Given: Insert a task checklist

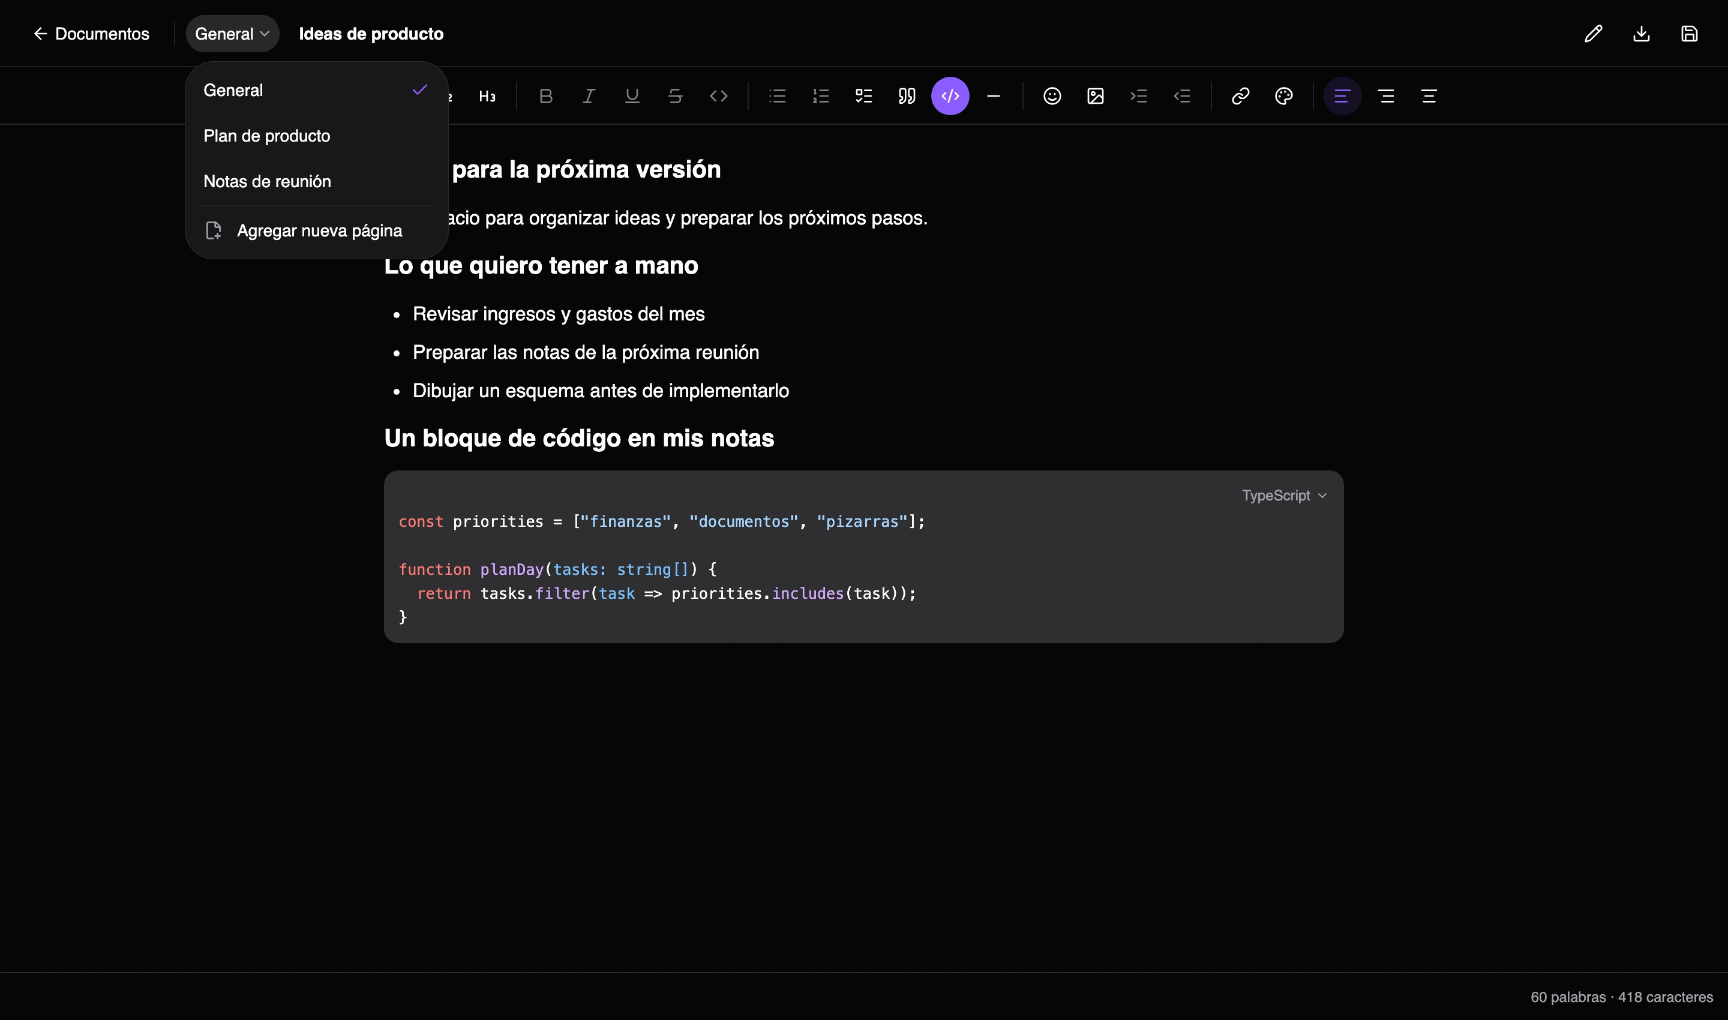Looking at the screenshot, I should coord(864,96).
